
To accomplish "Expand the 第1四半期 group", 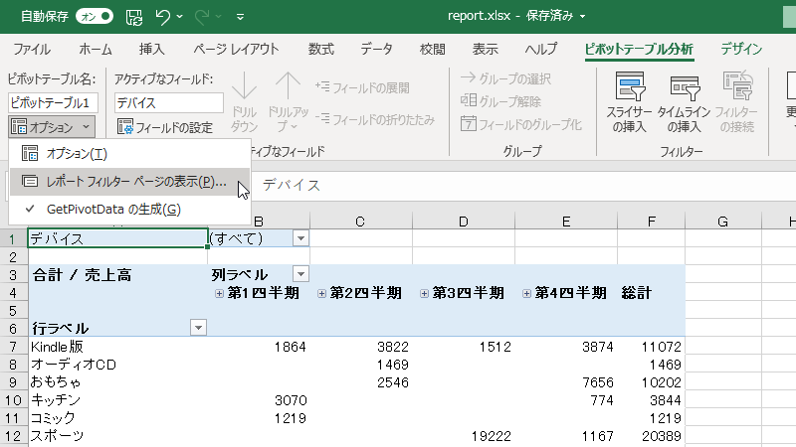I will tap(219, 293).
